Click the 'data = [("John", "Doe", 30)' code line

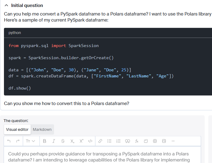(x=70, y=70)
